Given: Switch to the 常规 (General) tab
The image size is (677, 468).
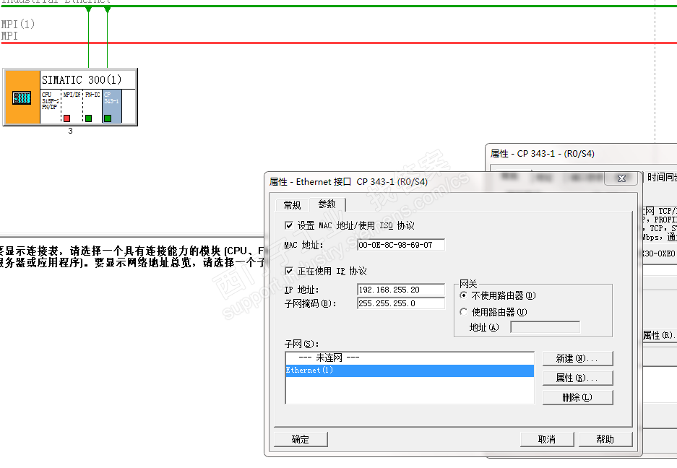Looking at the screenshot, I should tap(292, 205).
